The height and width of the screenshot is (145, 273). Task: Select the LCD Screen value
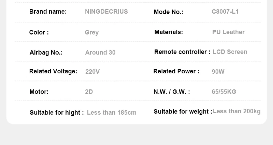tap(230, 52)
